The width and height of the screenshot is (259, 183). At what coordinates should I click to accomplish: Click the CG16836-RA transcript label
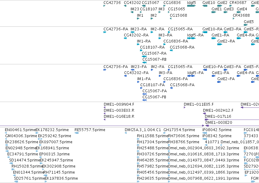176,41
